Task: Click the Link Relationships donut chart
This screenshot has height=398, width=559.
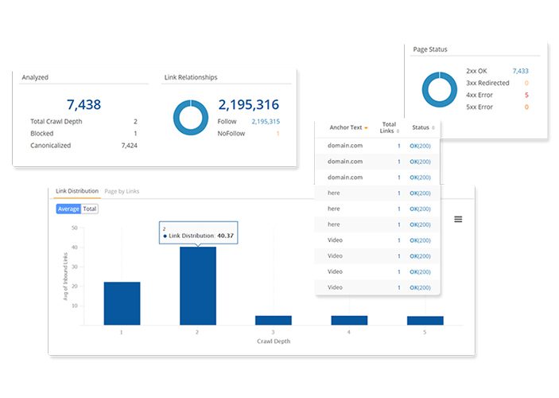Action: pos(189,117)
